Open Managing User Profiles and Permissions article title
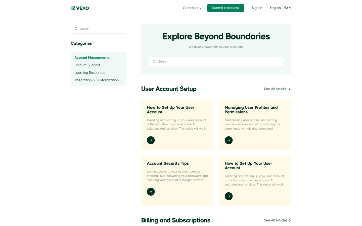The image size is (362, 226). (x=251, y=110)
